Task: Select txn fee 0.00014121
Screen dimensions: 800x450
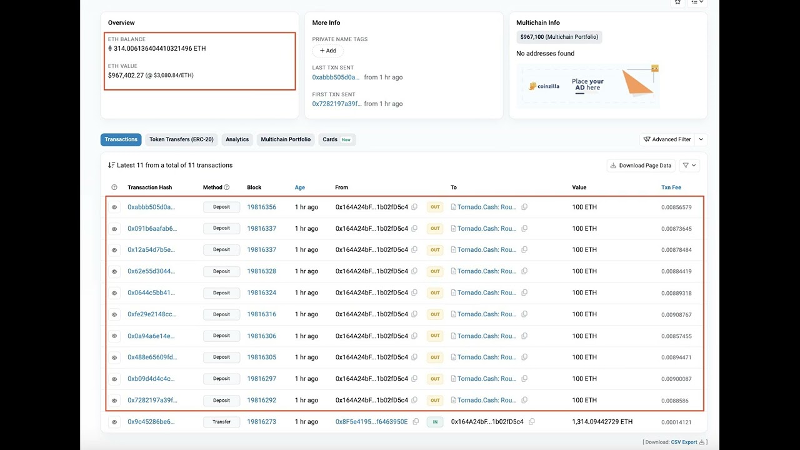Action: coord(676,422)
